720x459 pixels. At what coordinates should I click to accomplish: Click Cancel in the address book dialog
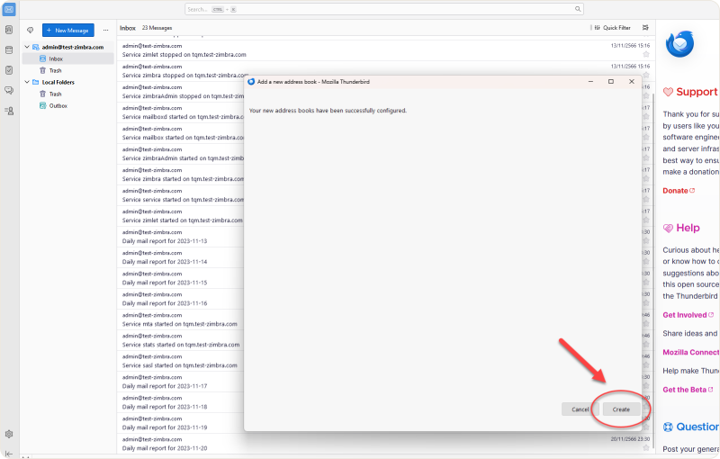click(x=580, y=409)
